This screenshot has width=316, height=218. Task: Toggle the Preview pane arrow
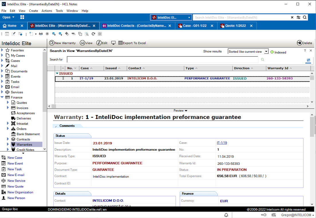click(186, 111)
